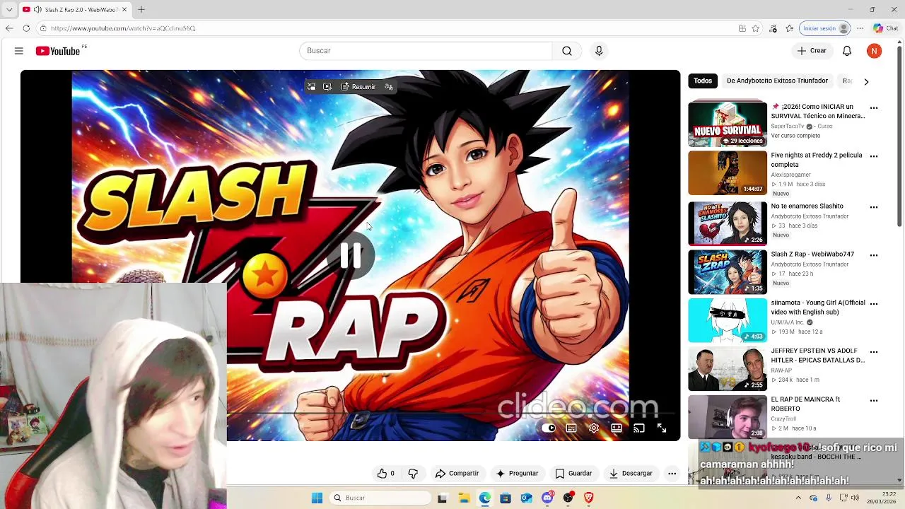Screen dimensions: 905x509
Task: Select the Todos filter chip
Action: (703, 81)
